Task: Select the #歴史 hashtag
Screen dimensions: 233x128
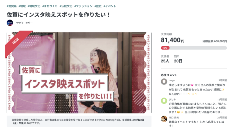Action: tap(98, 6)
